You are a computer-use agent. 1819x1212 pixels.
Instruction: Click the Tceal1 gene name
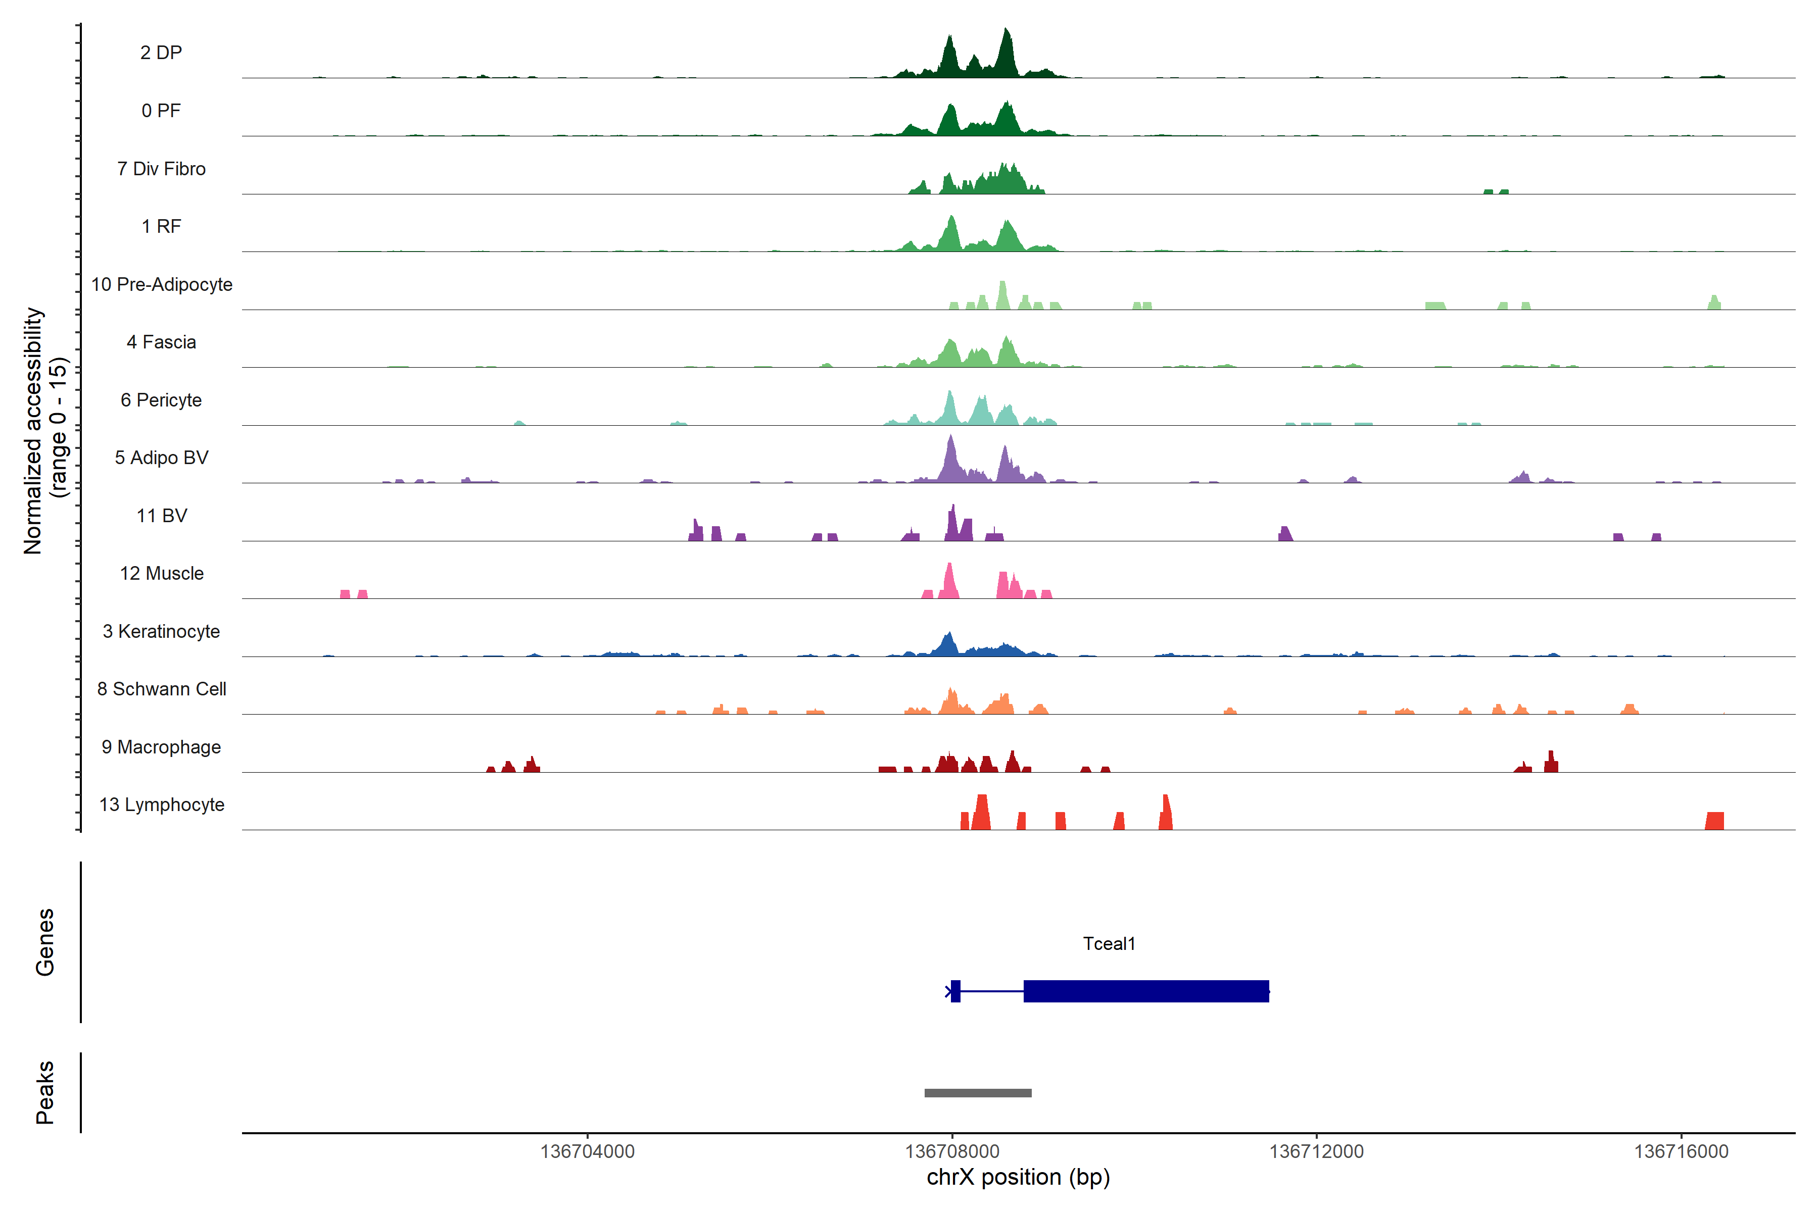point(1108,943)
